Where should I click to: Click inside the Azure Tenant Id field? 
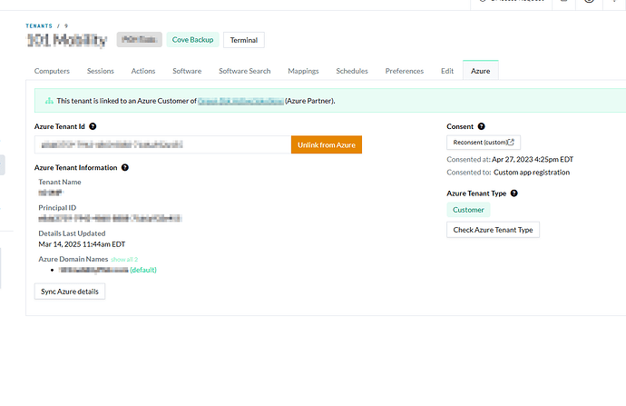click(x=163, y=144)
